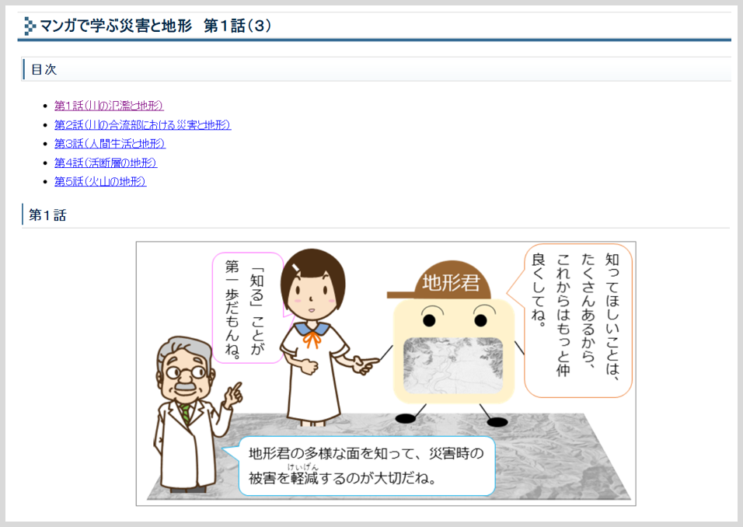Image resolution: width=743 pixels, height=527 pixels.
Task: Click the 地形君 cap label in the manga
Action: click(451, 282)
